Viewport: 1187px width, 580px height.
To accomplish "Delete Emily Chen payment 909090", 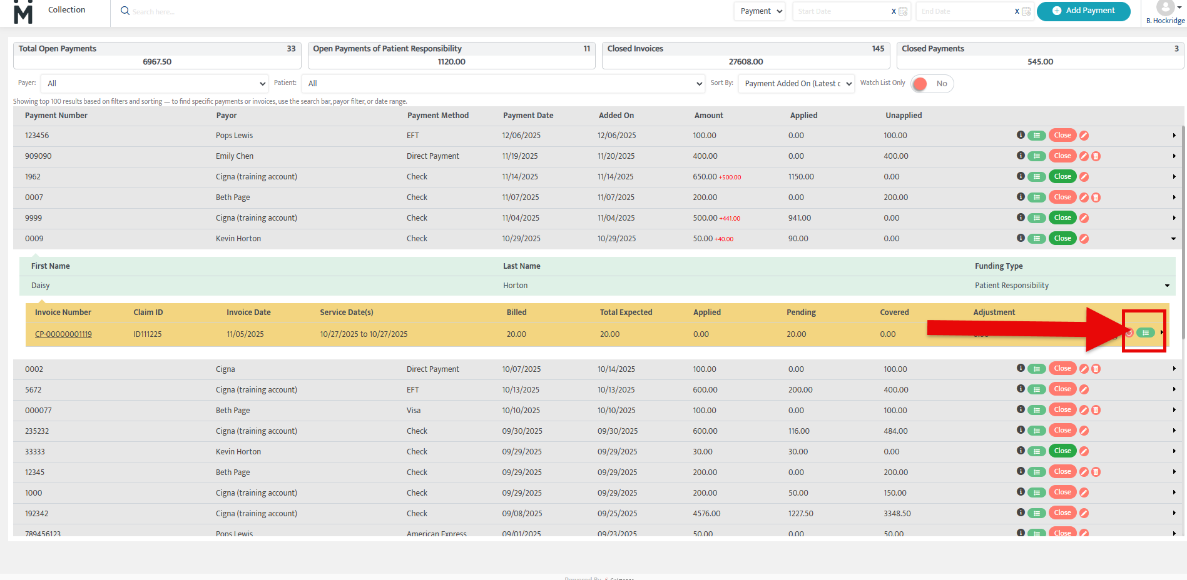I will (1096, 156).
